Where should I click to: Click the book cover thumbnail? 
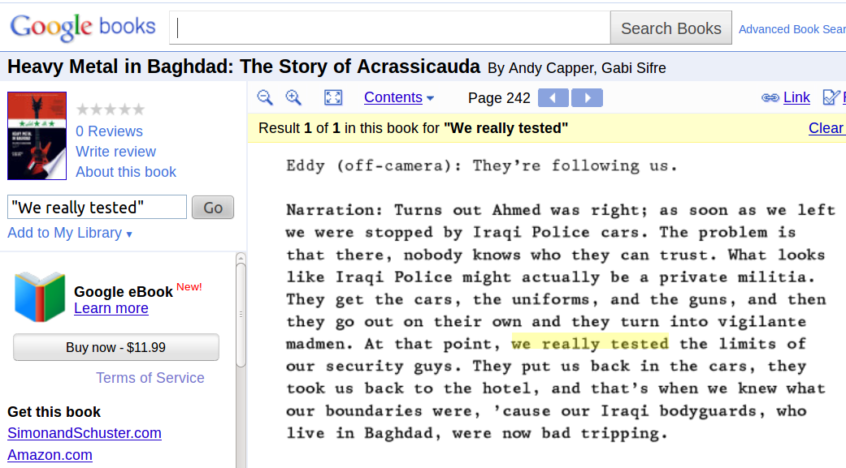37,135
